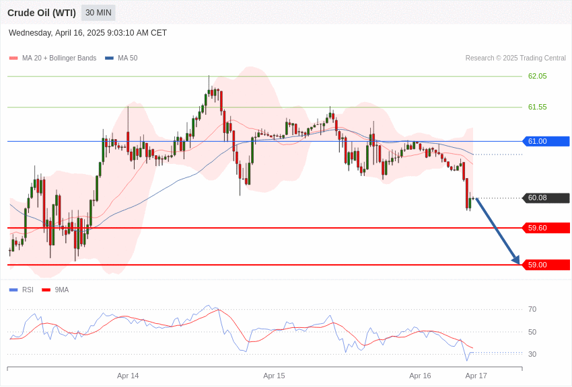This screenshot has height=387, width=572.
Task: Select the Apr 16 date marker
Action: [x=420, y=376]
